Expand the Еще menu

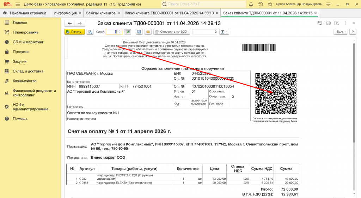coord(340,32)
